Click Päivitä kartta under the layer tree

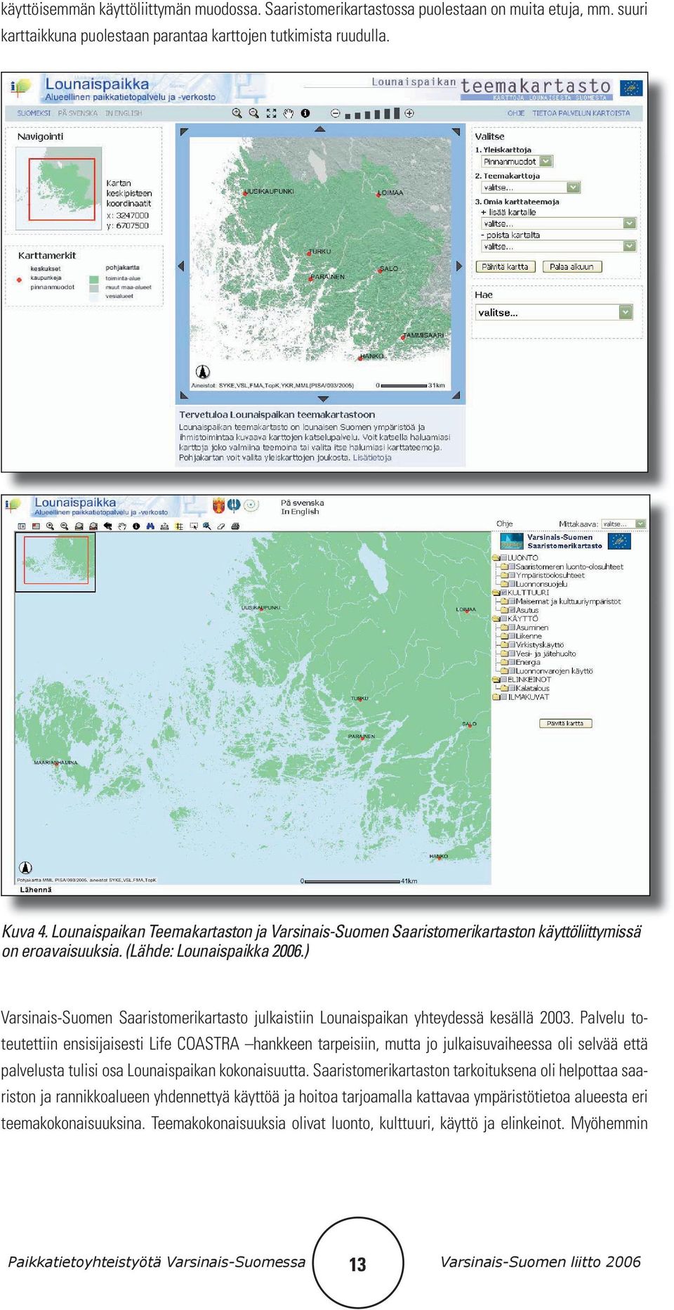click(x=565, y=723)
